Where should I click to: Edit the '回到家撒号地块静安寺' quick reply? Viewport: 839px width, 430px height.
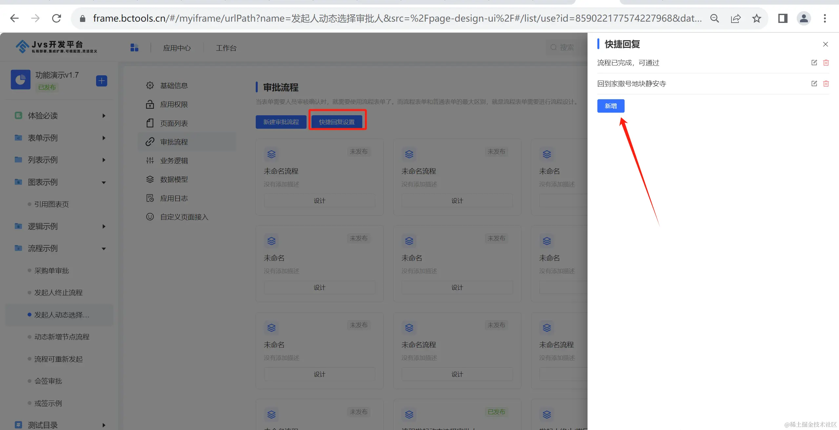coord(814,84)
